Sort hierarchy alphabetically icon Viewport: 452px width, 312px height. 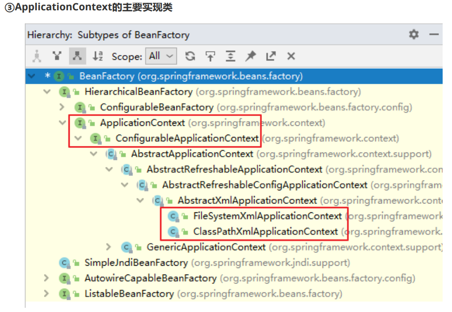click(x=97, y=56)
